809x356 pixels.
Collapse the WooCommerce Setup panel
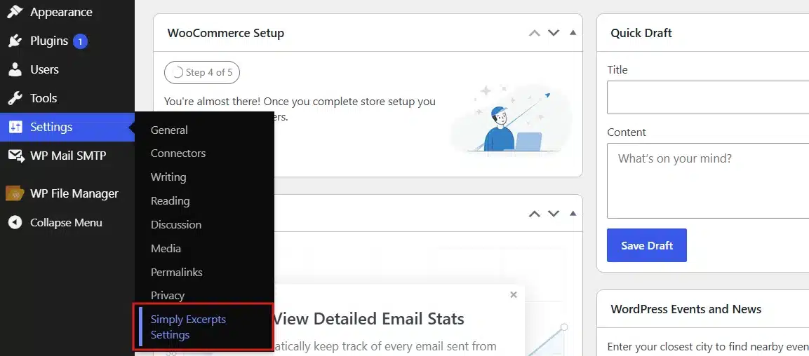click(572, 33)
